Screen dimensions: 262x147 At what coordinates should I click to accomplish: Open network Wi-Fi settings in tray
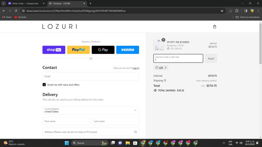[x=237, y=143]
